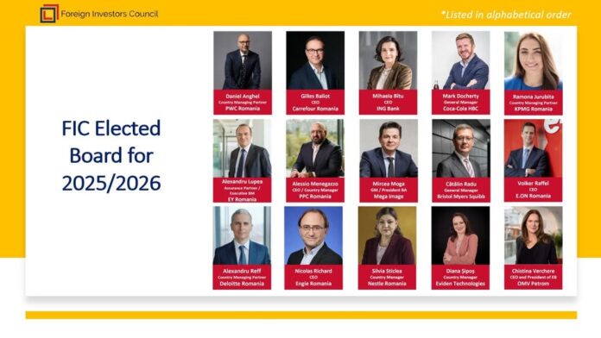Click Silvia Sticlea Nestle Romania label

click(x=387, y=277)
